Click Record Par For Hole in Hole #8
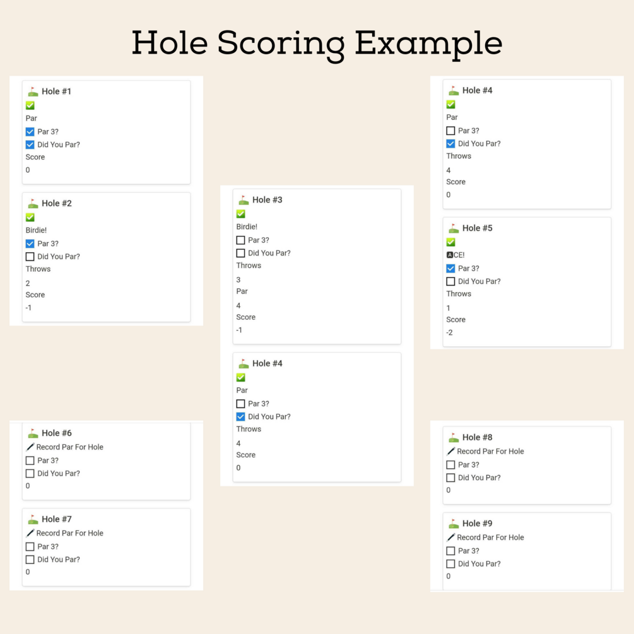Screen dimensions: 634x634 pos(490,451)
